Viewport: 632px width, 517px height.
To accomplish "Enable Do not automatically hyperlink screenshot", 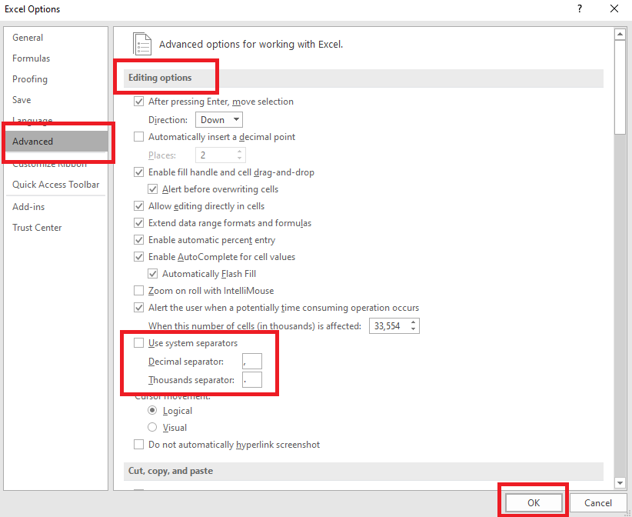I will 138,445.
